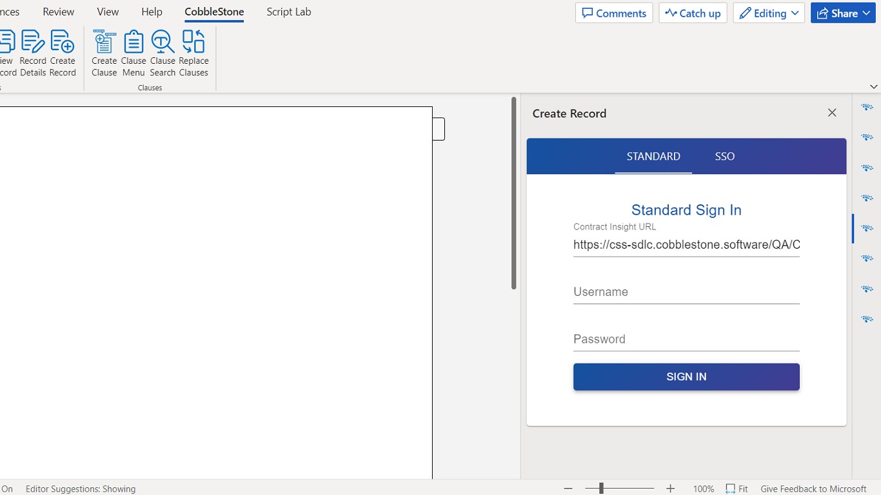Click Editor Suggestions: Showing status

(81, 489)
